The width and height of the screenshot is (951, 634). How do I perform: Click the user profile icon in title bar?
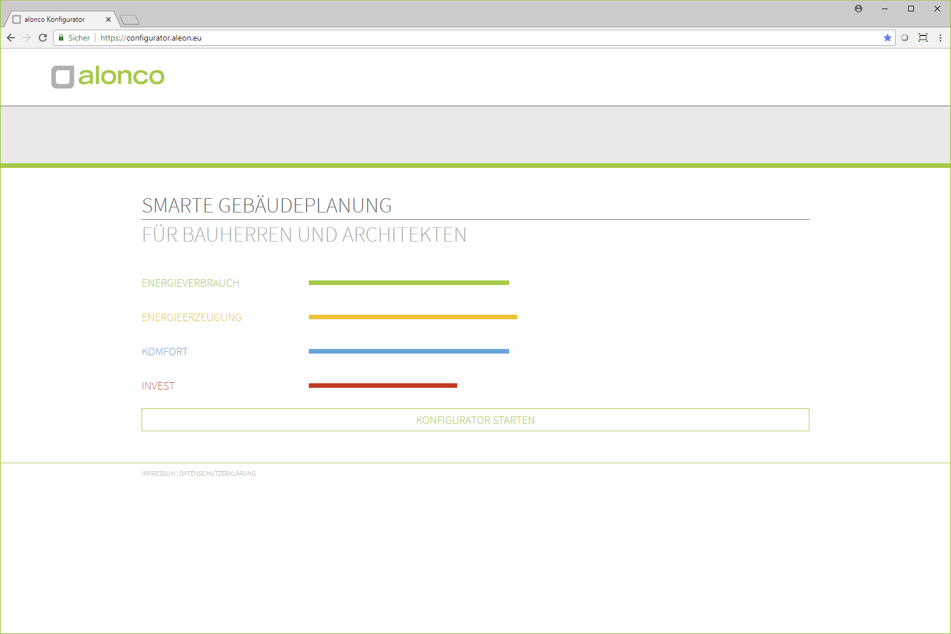(859, 9)
